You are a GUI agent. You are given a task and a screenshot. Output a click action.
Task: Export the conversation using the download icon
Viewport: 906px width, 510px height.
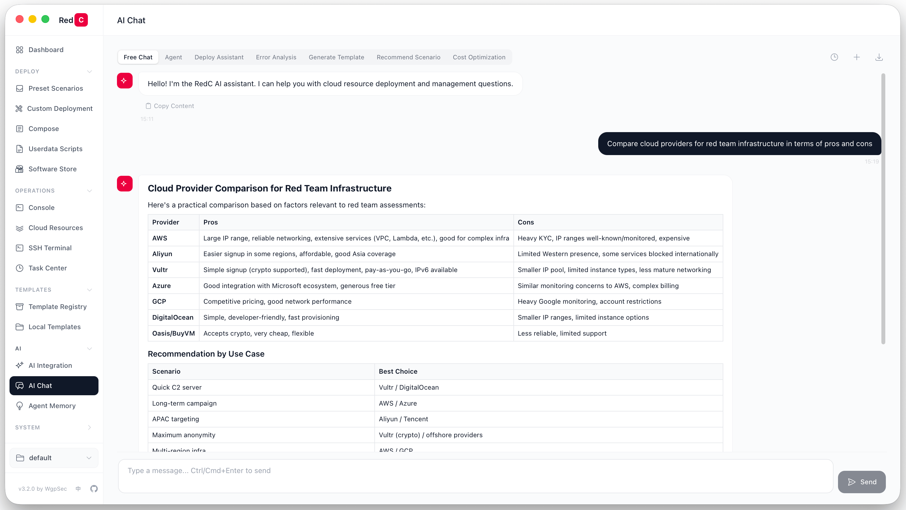(879, 57)
